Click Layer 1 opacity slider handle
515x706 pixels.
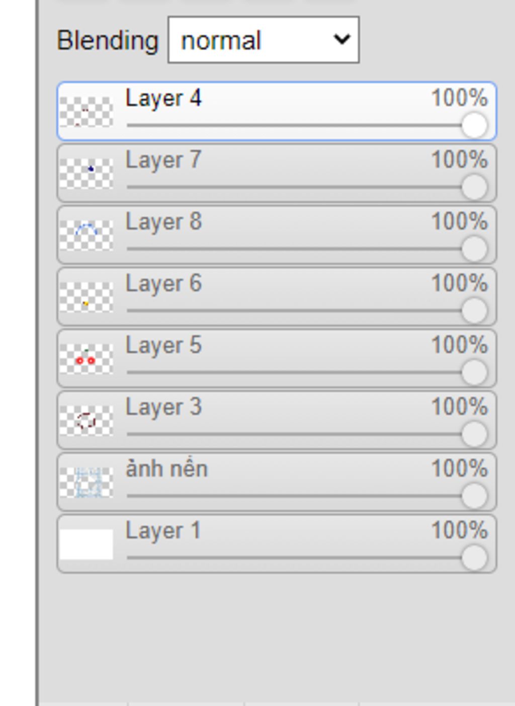474,558
